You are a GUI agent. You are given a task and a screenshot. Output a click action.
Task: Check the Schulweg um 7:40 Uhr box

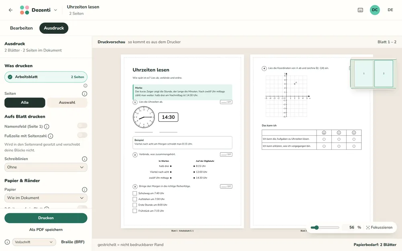tap(135, 194)
